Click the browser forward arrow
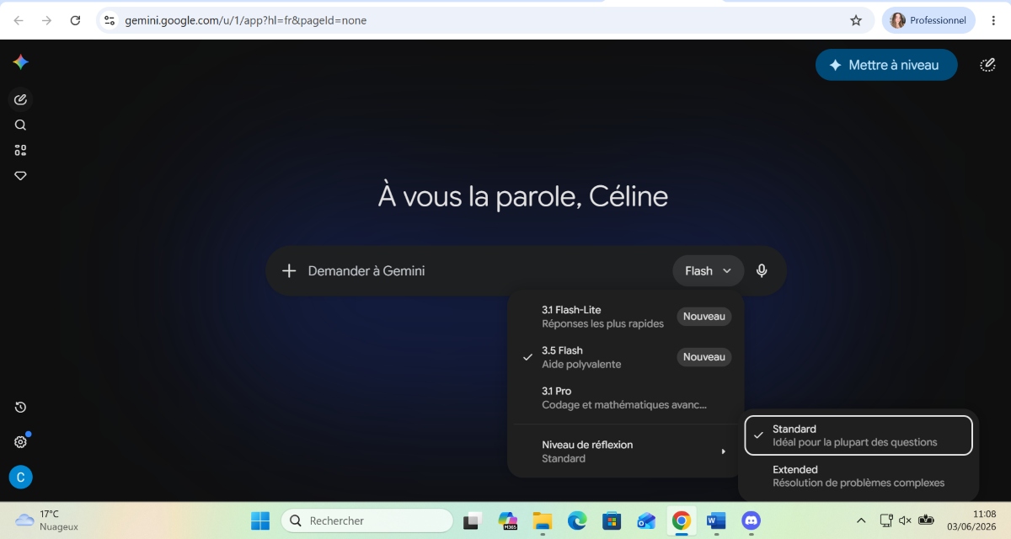Viewport: 1011px width, 539px height. coord(46,20)
